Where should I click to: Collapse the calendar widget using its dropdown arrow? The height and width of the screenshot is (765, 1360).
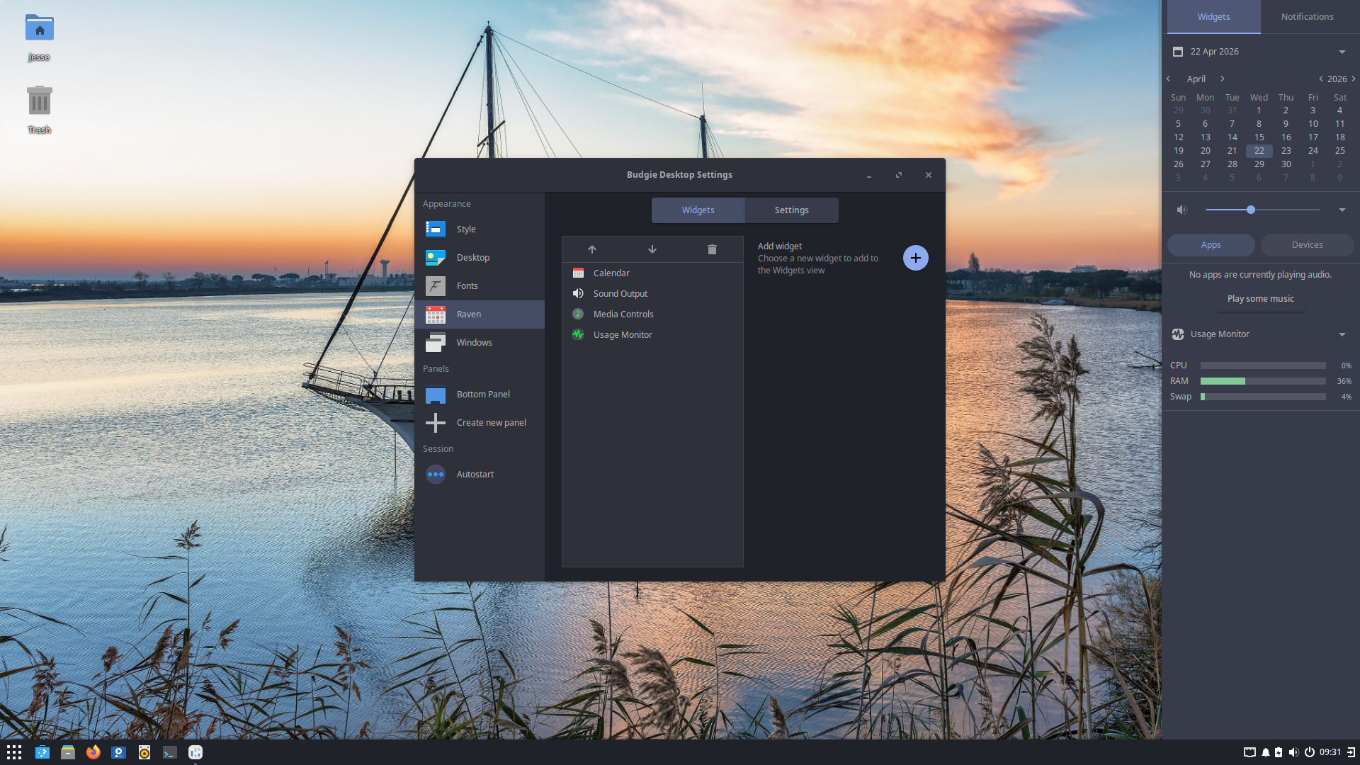click(x=1342, y=52)
